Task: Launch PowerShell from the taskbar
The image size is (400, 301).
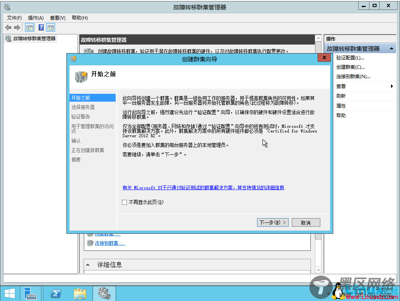Action: 56,294
